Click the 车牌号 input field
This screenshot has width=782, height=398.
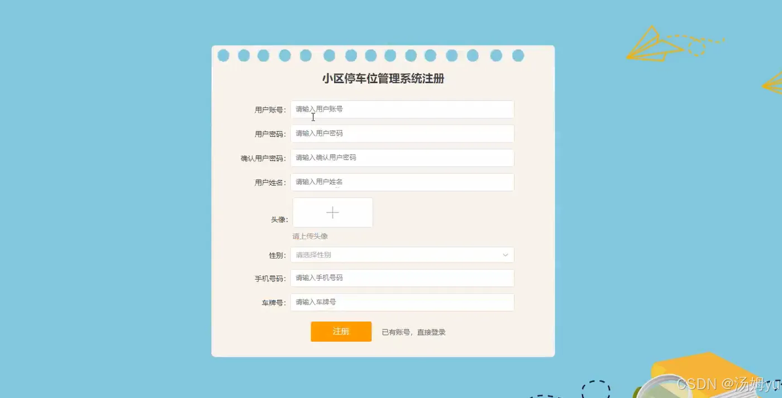(402, 302)
